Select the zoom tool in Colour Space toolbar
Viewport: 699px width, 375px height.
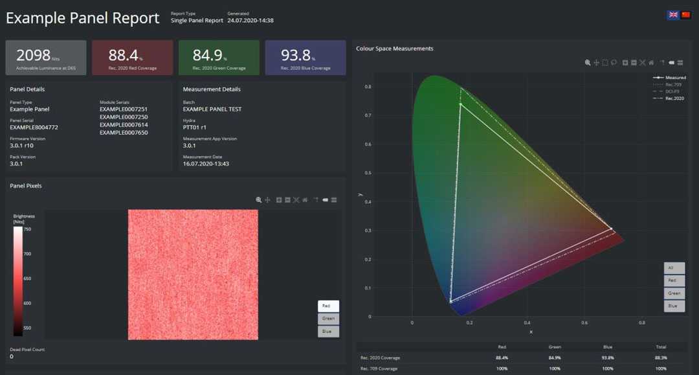588,63
